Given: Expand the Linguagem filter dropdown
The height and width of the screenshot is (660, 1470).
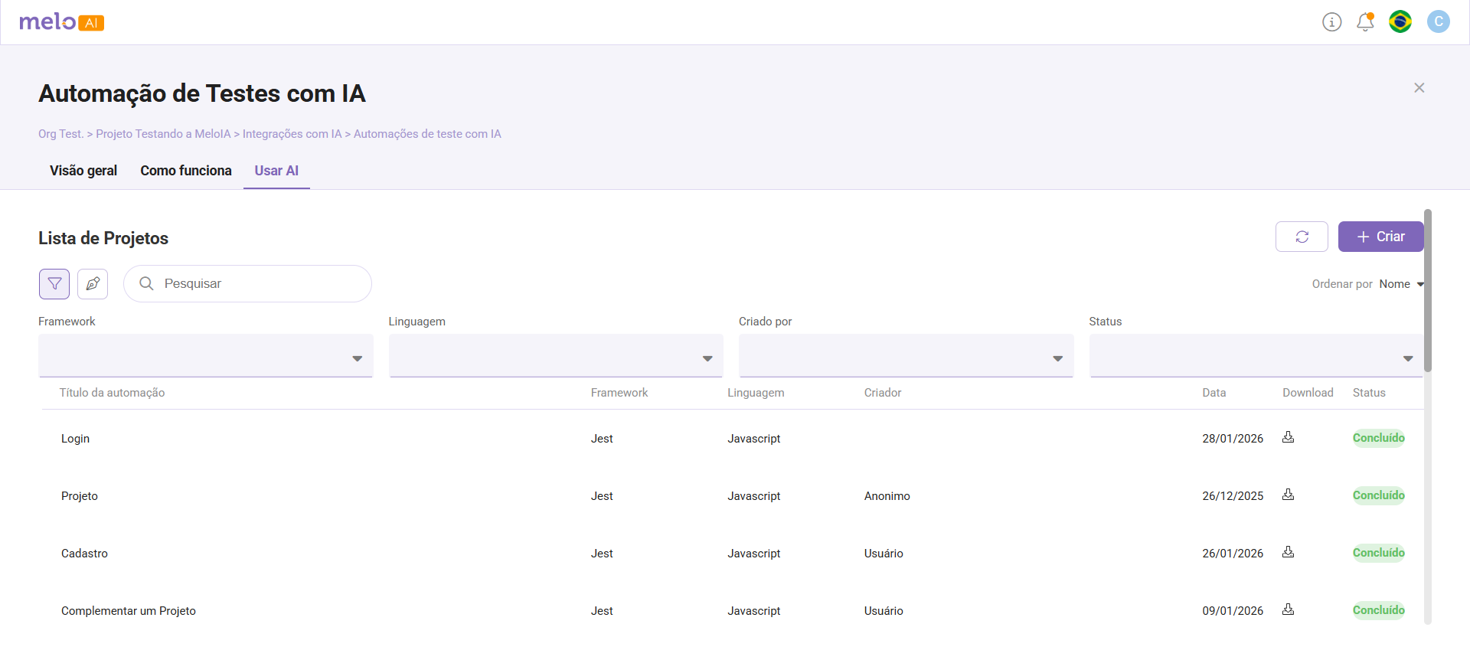Looking at the screenshot, I should pos(555,357).
